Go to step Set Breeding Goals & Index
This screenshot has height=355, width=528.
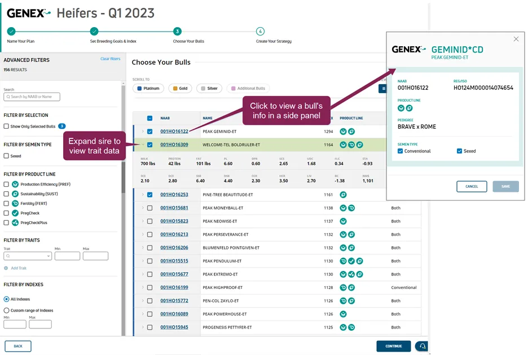coord(94,32)
